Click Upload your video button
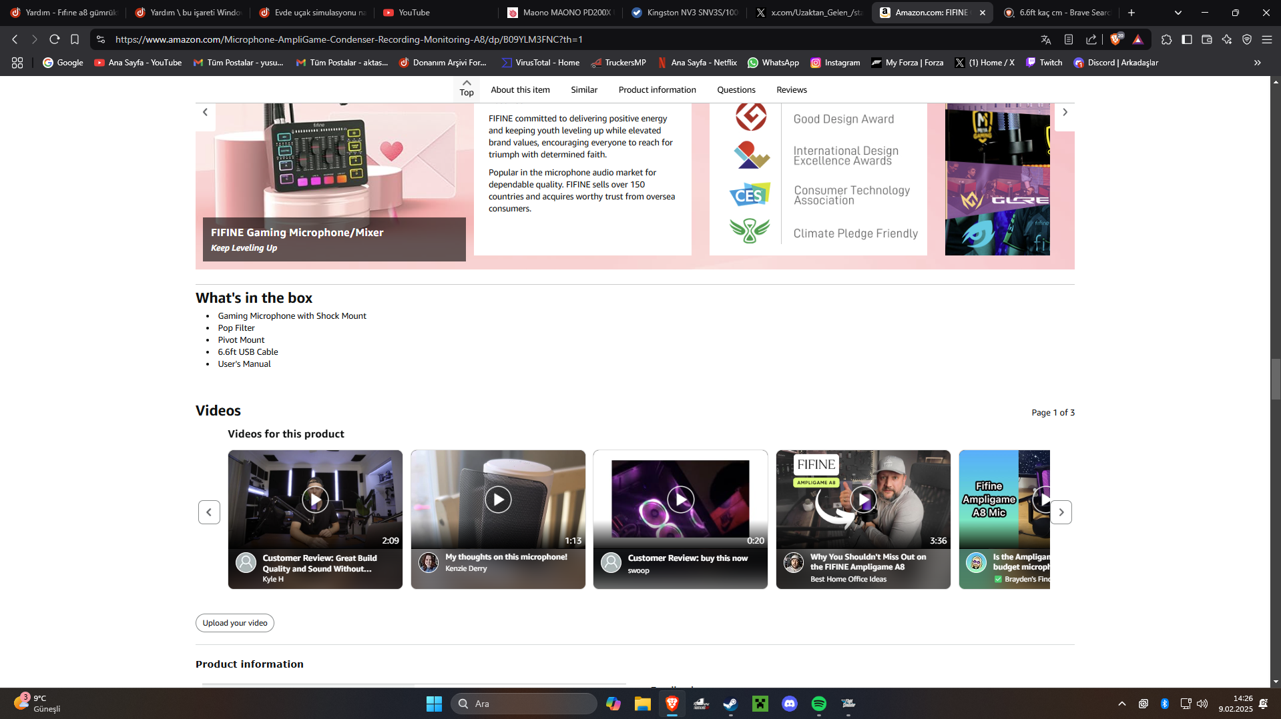1281x719 pixels. (235, 623)
